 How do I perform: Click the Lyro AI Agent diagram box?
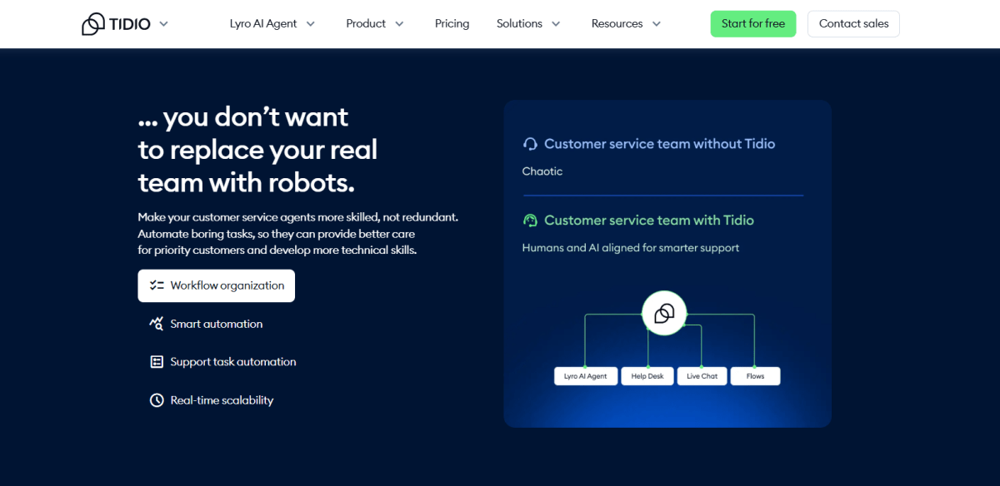coord(586,376)
